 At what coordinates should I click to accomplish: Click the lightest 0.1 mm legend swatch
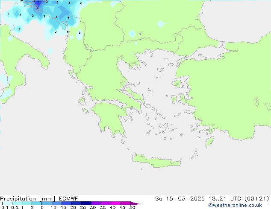coord(7,203)
